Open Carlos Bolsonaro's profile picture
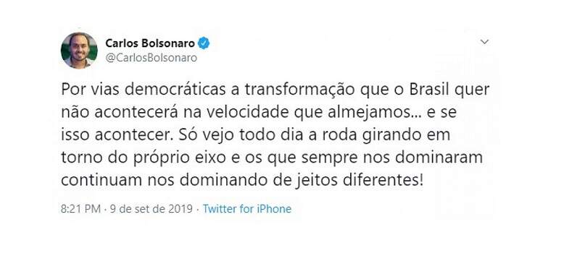 click(x=79, y=50)
